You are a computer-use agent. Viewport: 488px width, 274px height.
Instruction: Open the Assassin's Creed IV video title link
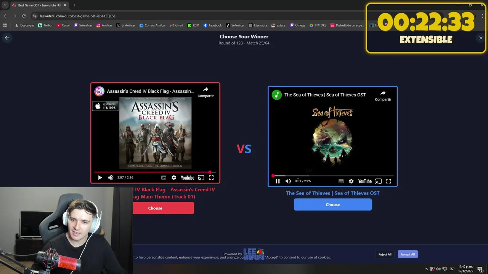(x=151, y=91)
